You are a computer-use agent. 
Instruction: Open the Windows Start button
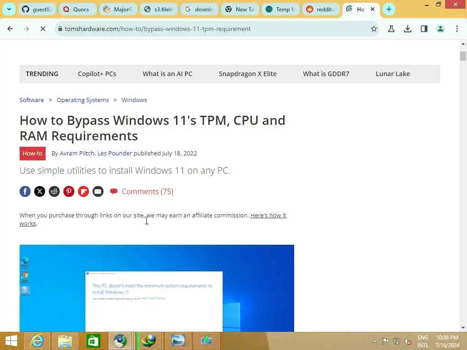click(11, 341)
